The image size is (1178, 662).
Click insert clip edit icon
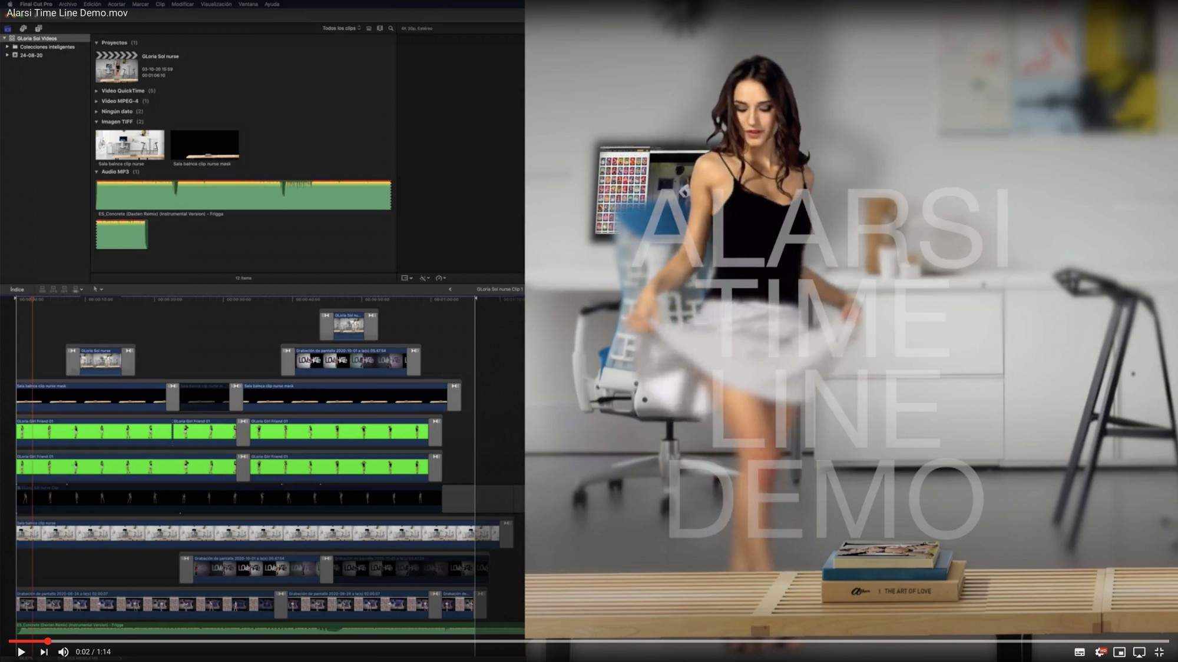[53, 290]
